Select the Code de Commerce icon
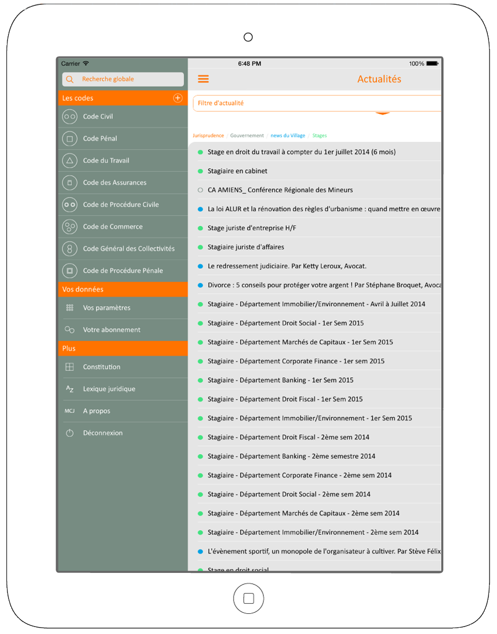The width and height of the screenshot is (497, 634). tap(70, 227)
